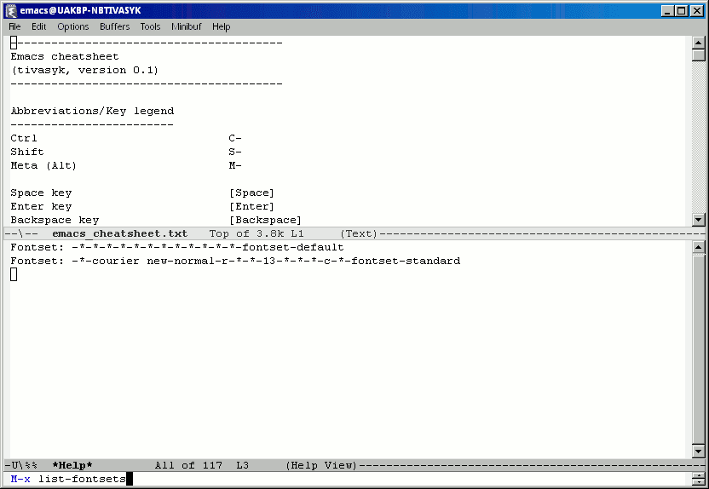Click the M-x prompt in the minibuffer
Viewport: 709px width, 489px height.
(x=20, y=479)
